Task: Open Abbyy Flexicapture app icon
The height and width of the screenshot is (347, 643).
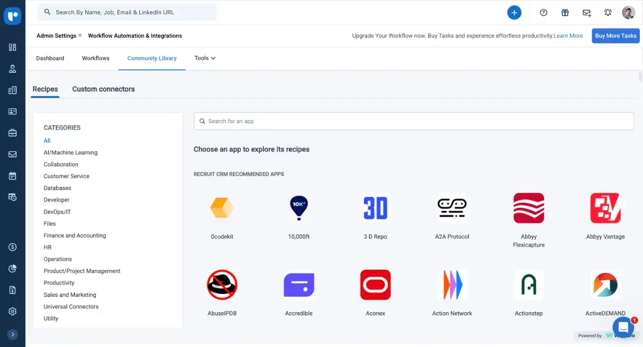Action: [529, 208]
